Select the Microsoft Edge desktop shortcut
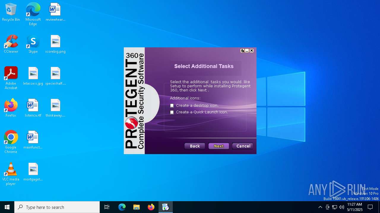Viewport: 380px width, 213px height. [x=33, y=14]
